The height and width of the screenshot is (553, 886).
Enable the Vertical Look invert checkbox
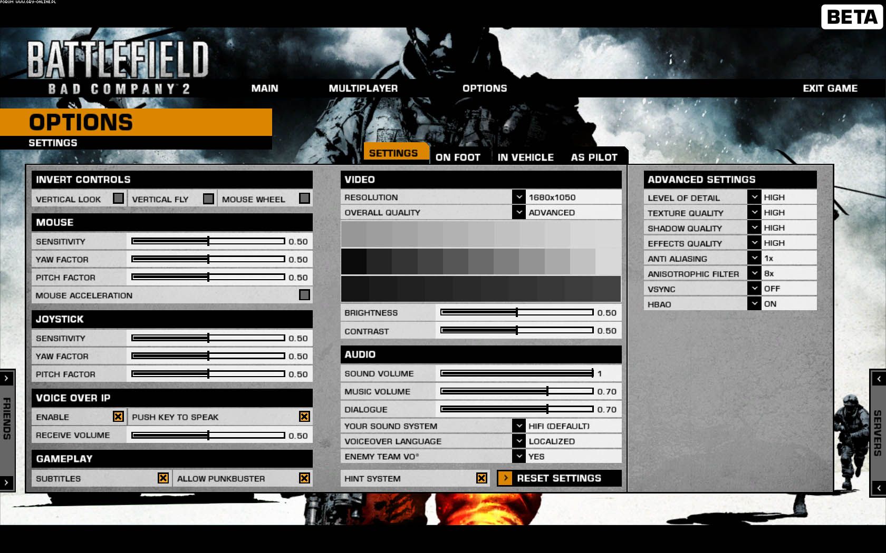coord(118,199)
